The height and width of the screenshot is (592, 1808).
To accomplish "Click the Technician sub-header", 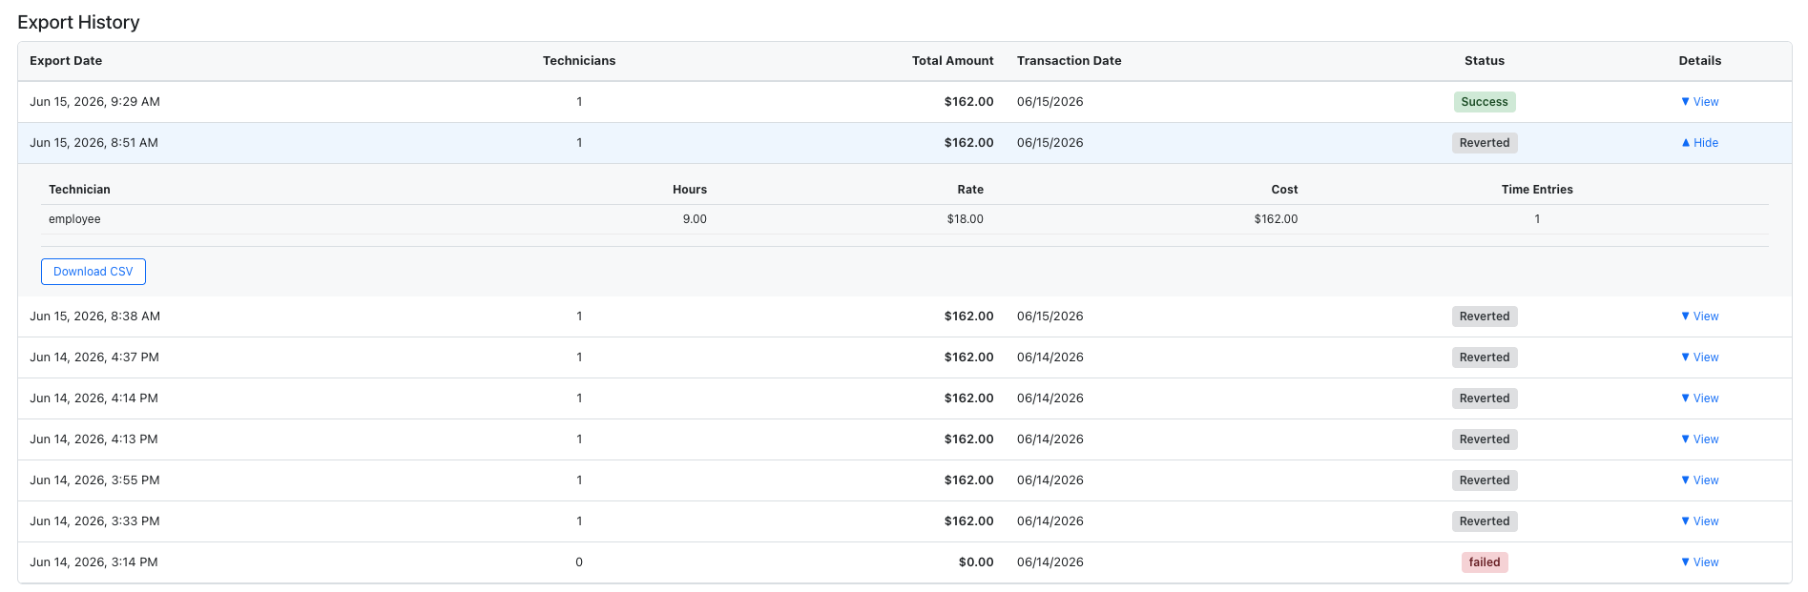I will pyautogui.click(x=79, y=190).
